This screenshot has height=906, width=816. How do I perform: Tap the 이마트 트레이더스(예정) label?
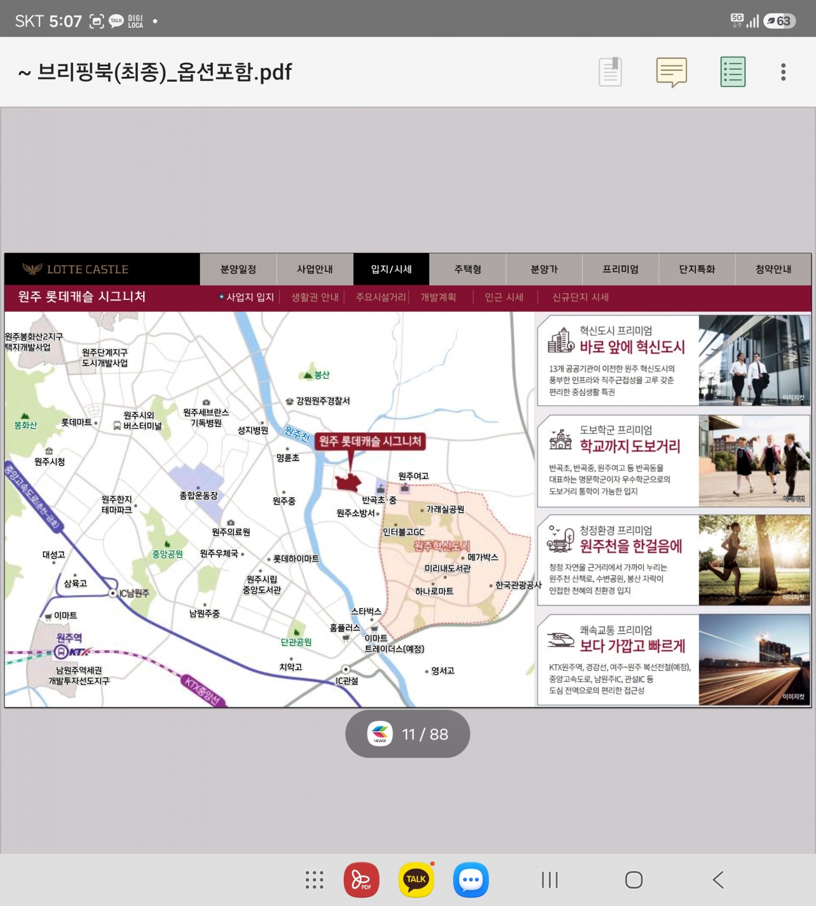click(394, 644)
